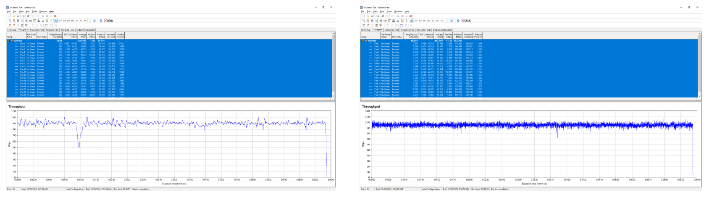Viewport: 709px width, 200px height.
Task: Switch to Raw Data Totals tab, right window
Action: (423, 30)
